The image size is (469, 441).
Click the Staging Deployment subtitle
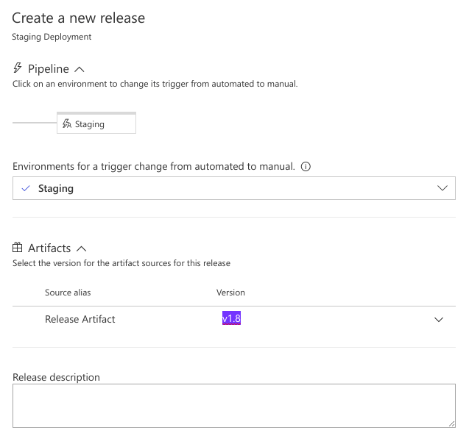point(52,36)
